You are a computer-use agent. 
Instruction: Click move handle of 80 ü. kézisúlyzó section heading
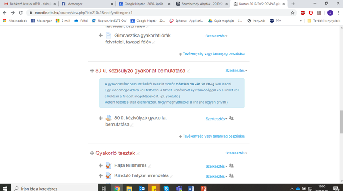(x=92, y=70)
